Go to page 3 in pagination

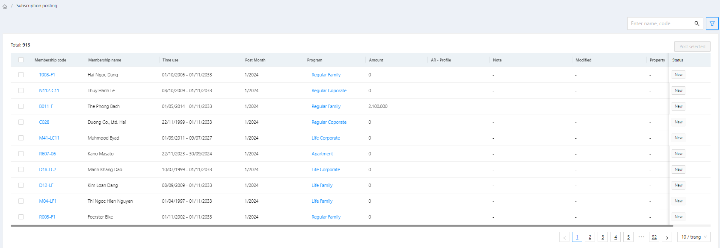[602, 237]
